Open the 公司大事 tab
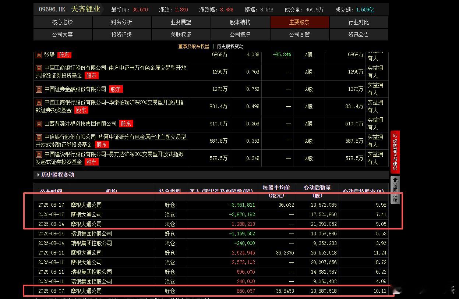This screenshot has width=459, height=299. click(63, 35)
